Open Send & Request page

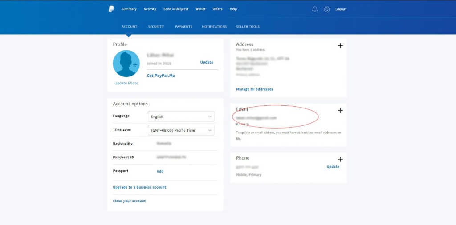176,9
